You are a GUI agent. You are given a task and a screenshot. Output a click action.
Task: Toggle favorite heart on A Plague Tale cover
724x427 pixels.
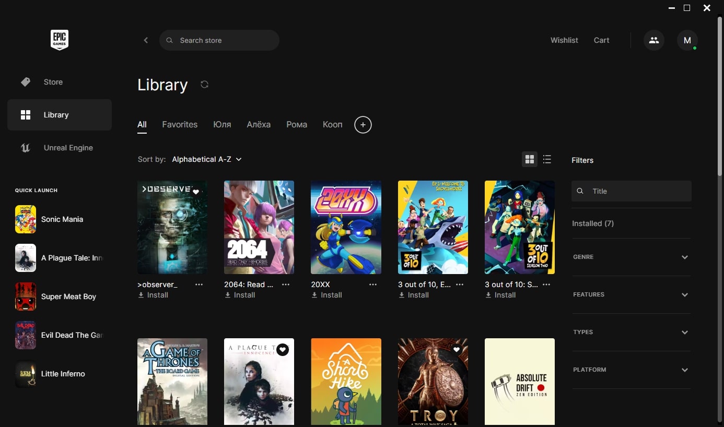(x=283, y=350)
